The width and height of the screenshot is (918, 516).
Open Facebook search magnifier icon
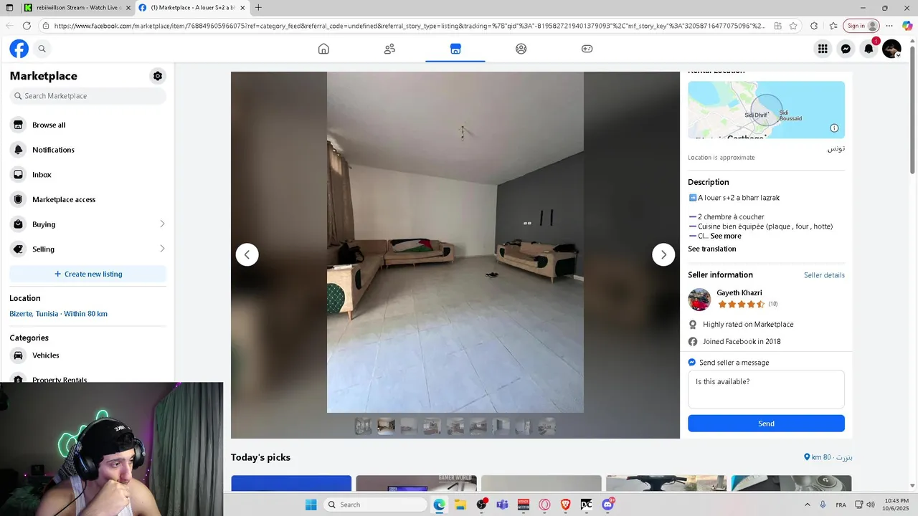[x=42, y=49]
